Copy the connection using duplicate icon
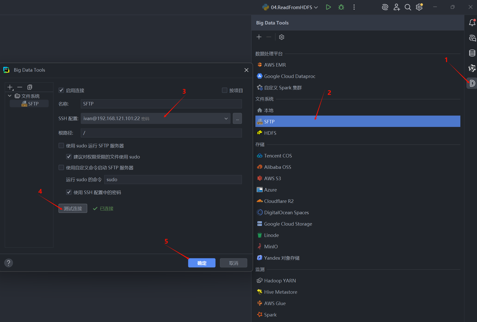477x322 pixels. tap(29, 87)
